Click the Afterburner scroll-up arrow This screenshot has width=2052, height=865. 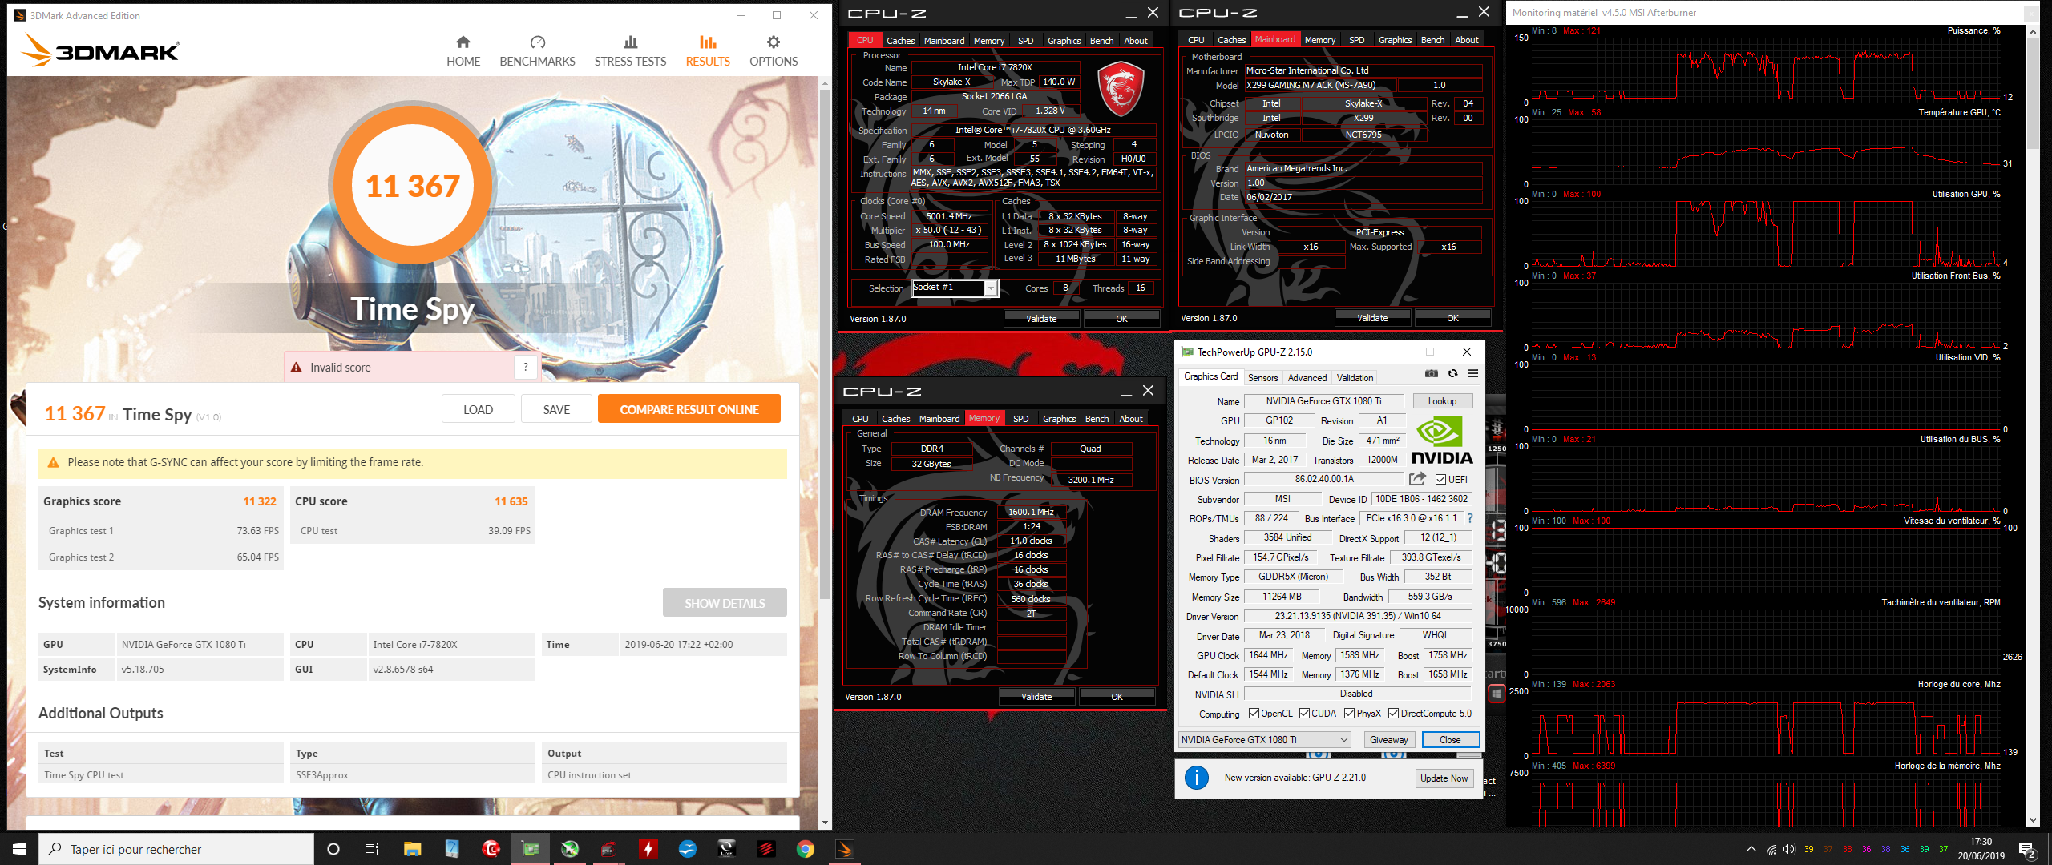[x=2032, y=32]
